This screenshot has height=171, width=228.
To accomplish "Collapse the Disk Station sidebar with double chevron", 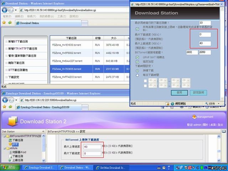I will (43, 131).
